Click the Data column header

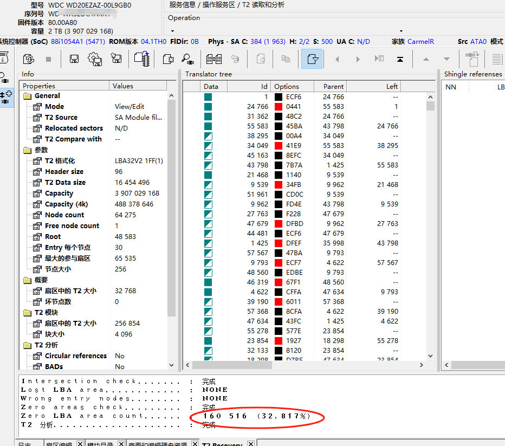coord(214,86)
